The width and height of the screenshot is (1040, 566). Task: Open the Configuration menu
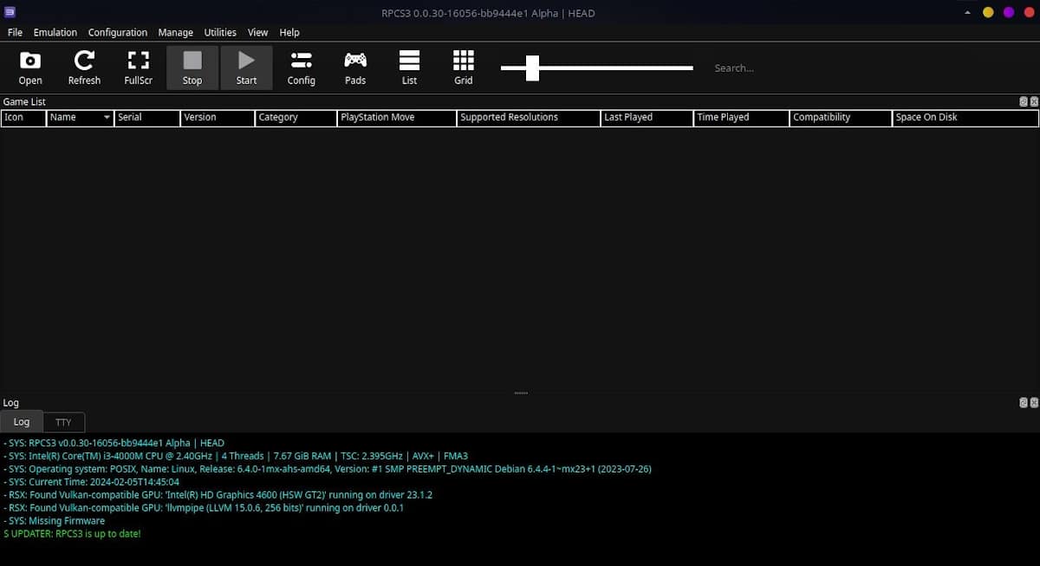pos(117,32)
